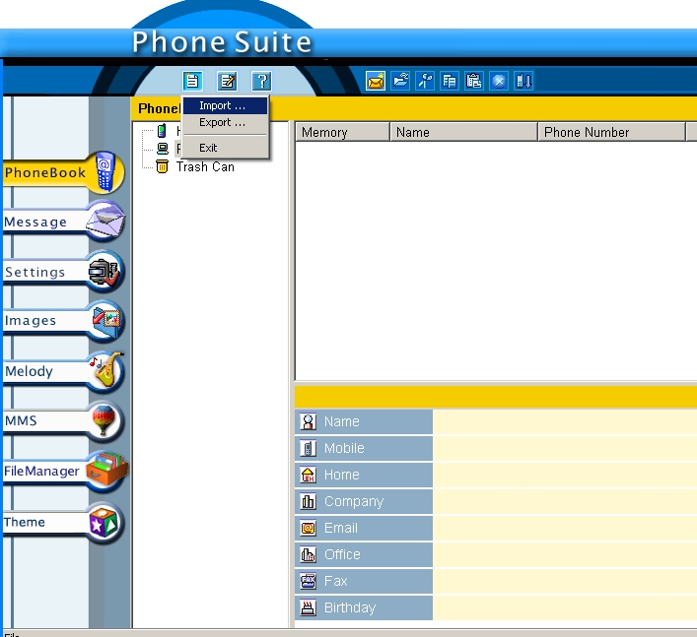Click the new contact envelope toolbar icon
Screen dimensions: 697x637
point(376,81)
